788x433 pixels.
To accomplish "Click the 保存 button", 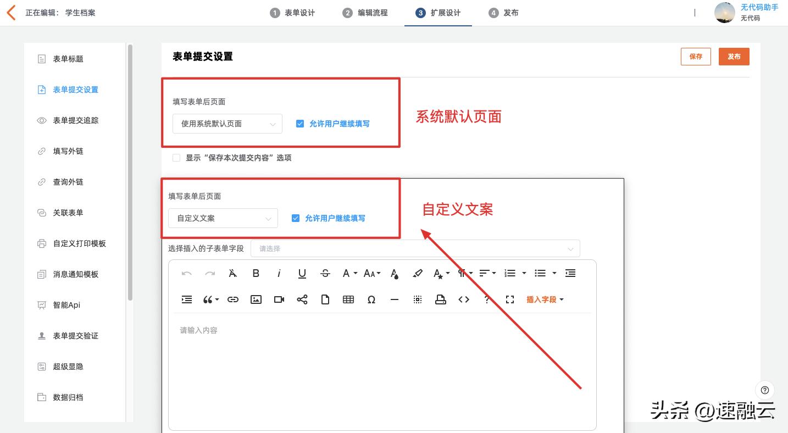I will coord(696,56).
